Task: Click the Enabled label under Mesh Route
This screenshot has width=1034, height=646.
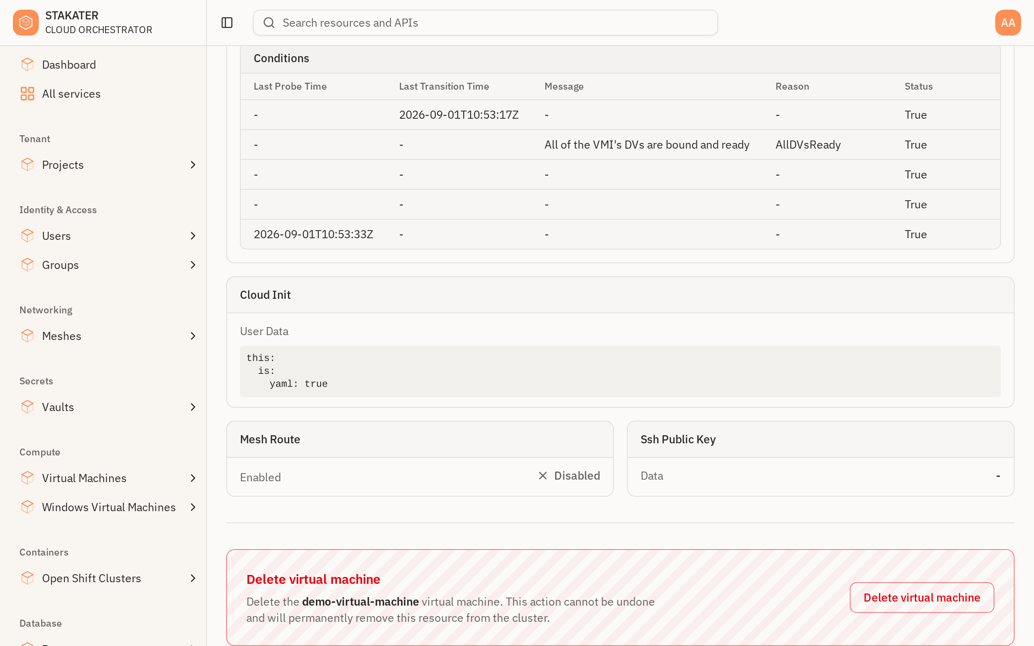Action: click(260, 477)
